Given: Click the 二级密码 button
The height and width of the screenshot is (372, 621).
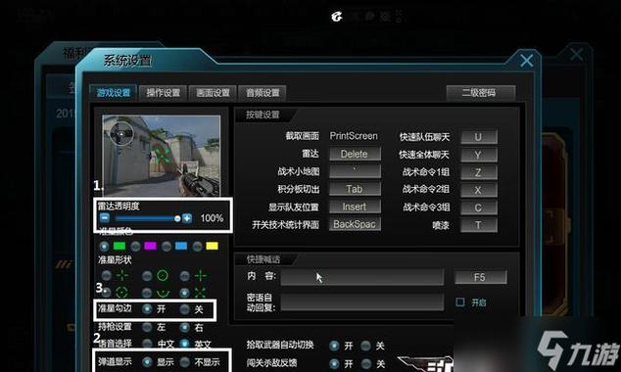Looking at the screenshot, I should tap(480, 93).
